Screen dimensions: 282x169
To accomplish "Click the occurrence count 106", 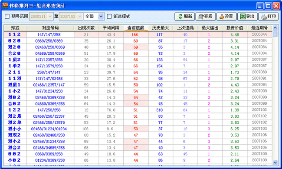I will [x=85, y=129].
